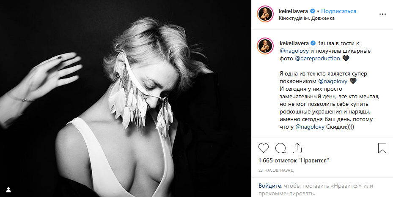View the 1 665 likes list
The width and height of the screenshot is (393, 197).
[294, 160]
